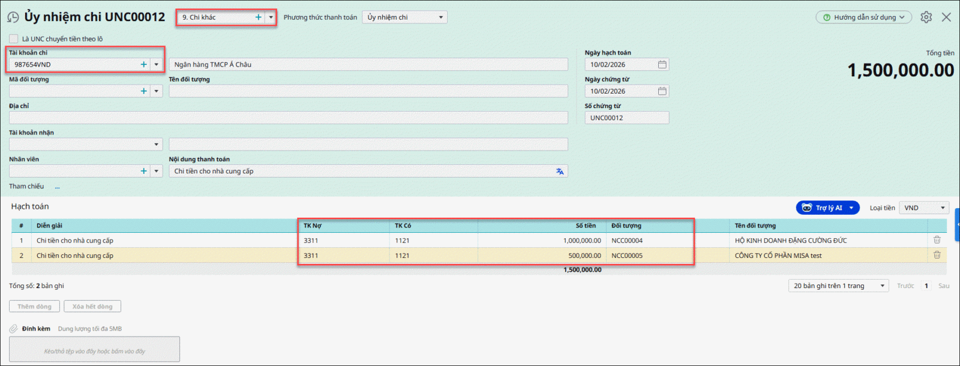Open calendar for Ngày hạch toán
The image size is (960, 366).
point(662,65)
